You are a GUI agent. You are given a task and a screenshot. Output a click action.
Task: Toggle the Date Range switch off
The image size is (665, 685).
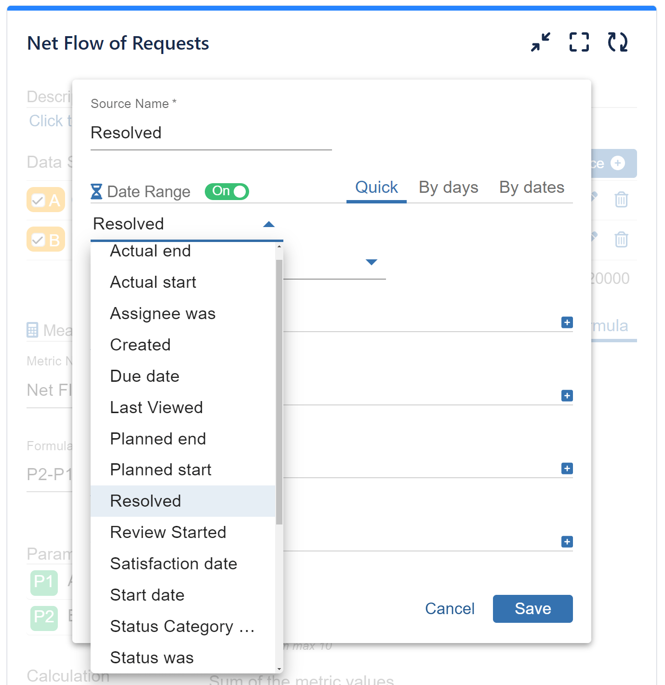(x=226, y=191)
